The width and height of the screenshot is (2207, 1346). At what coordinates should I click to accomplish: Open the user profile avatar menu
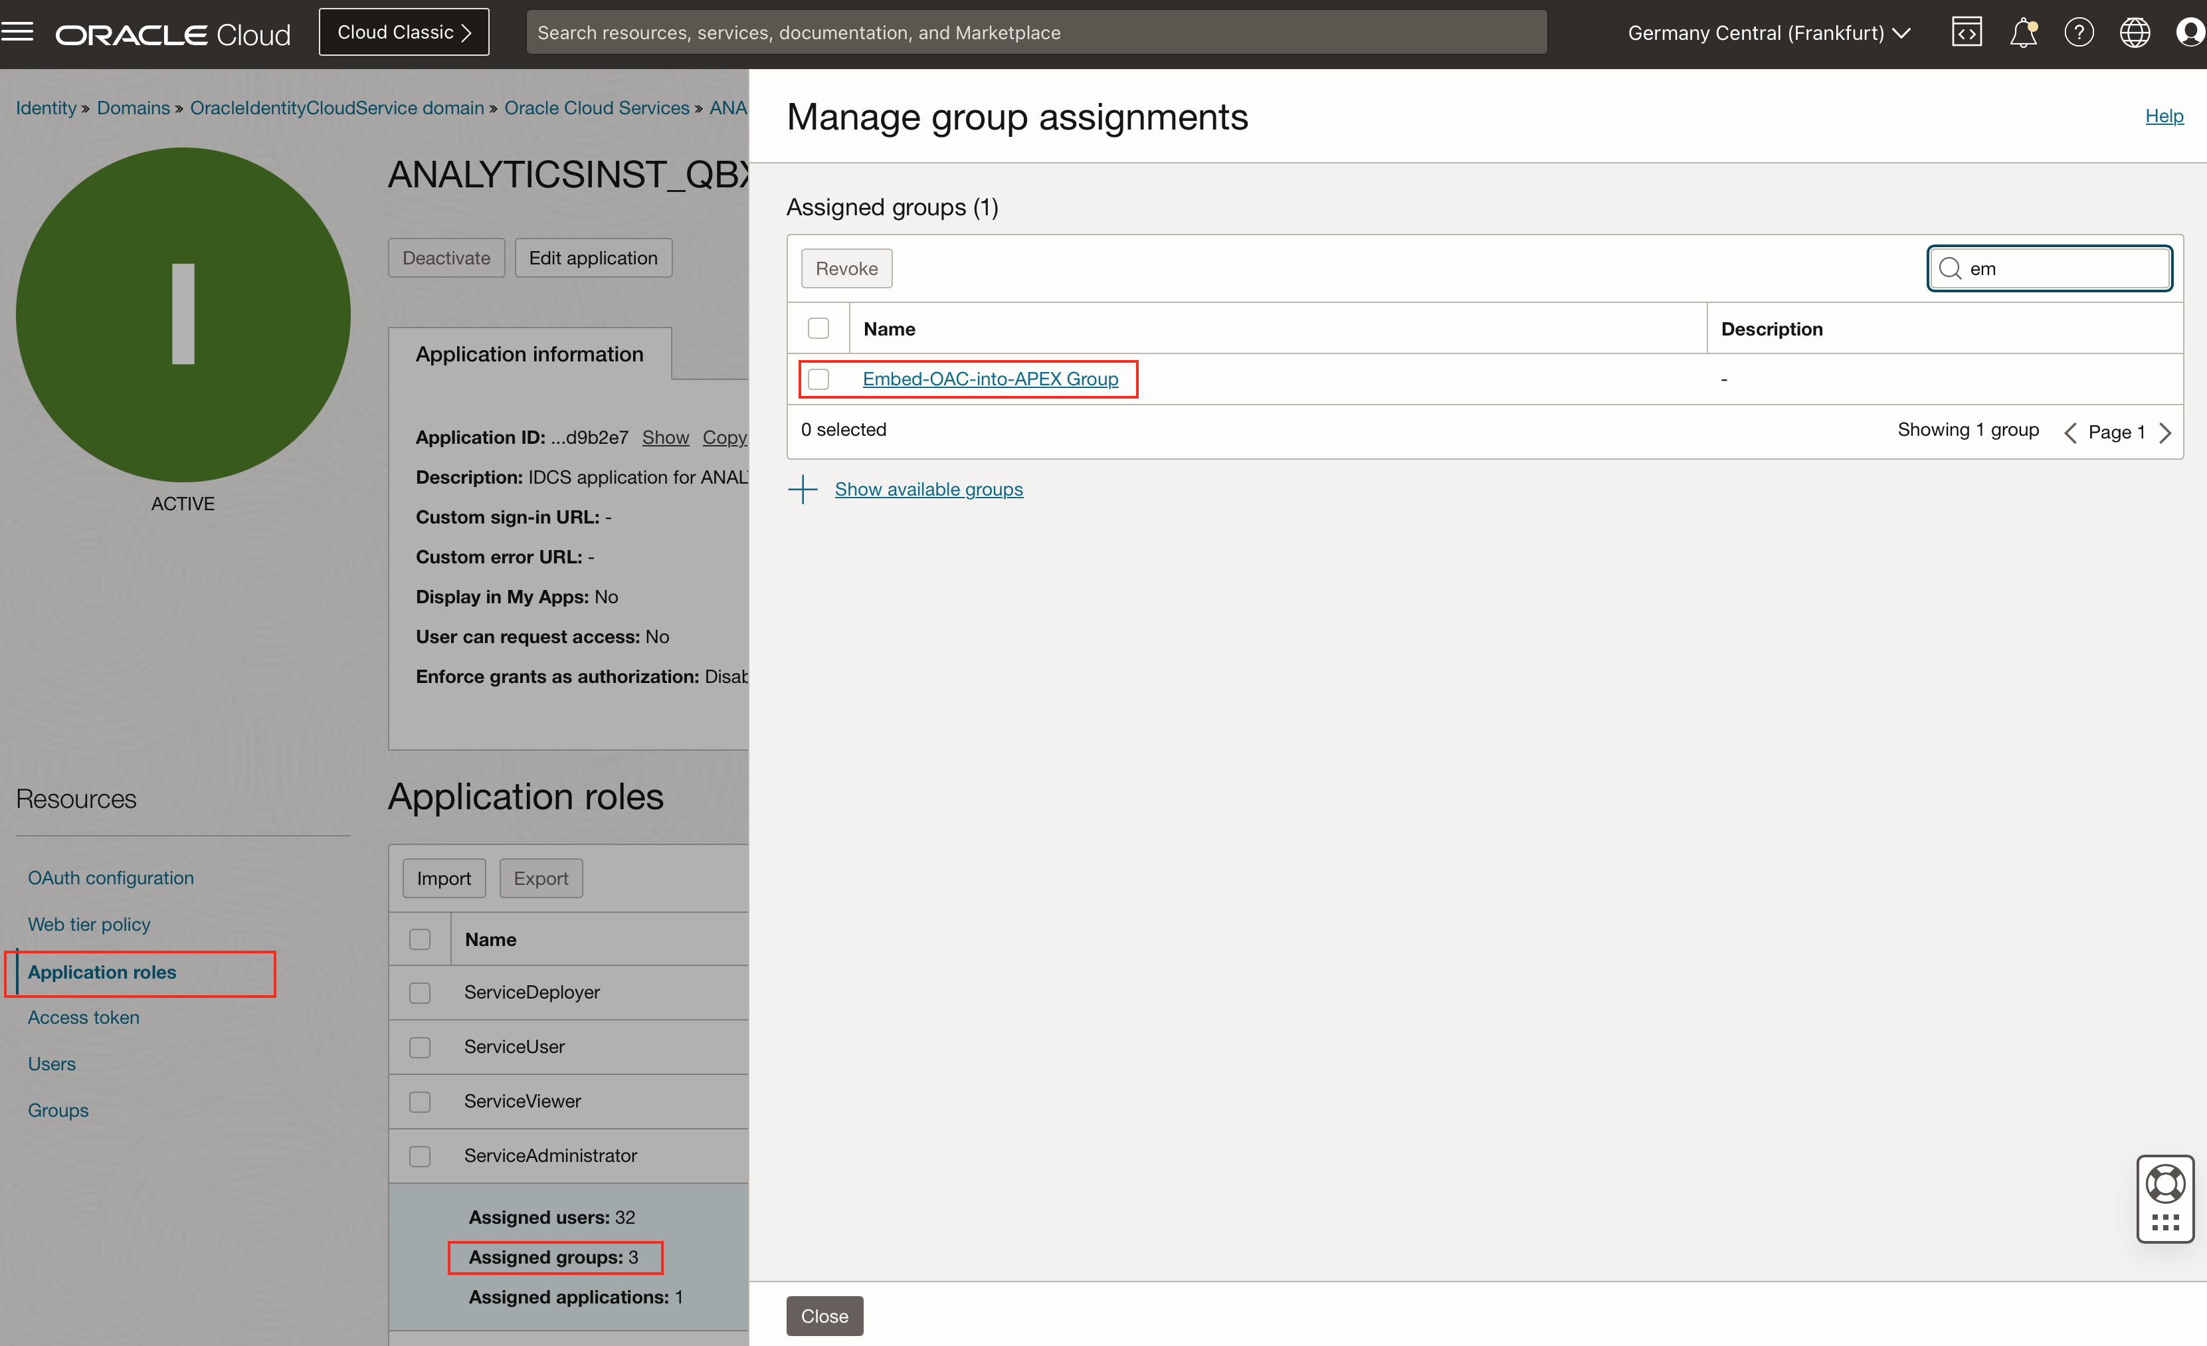tap(2190, 33)
